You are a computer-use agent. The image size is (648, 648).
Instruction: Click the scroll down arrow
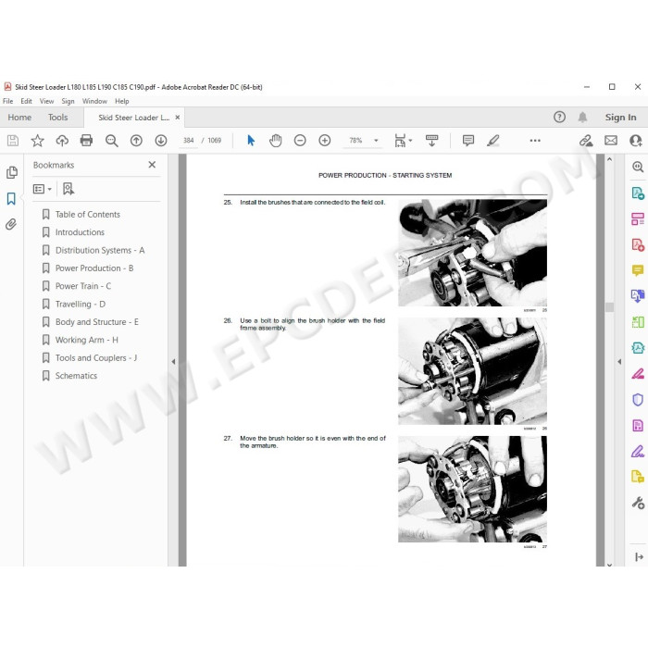609,564
